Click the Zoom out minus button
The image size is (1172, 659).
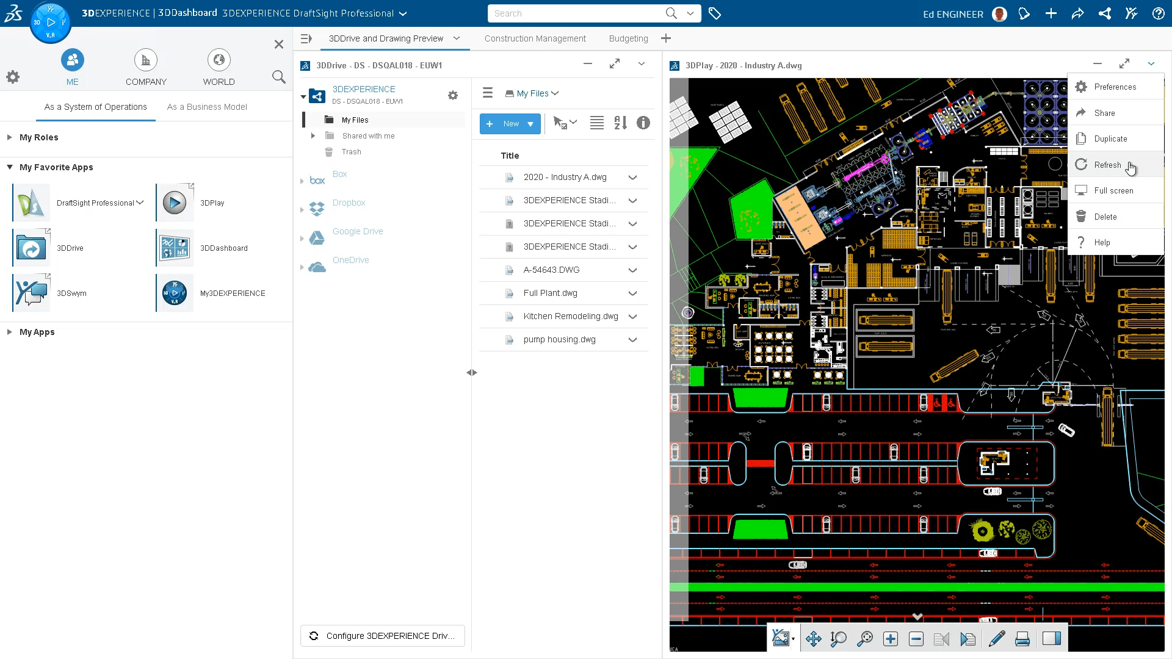click(x=916, y=639)
